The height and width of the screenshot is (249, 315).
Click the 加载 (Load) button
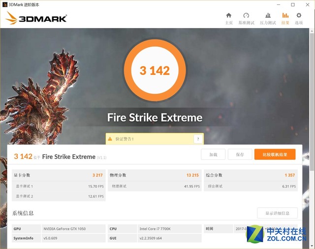[213, 155]
